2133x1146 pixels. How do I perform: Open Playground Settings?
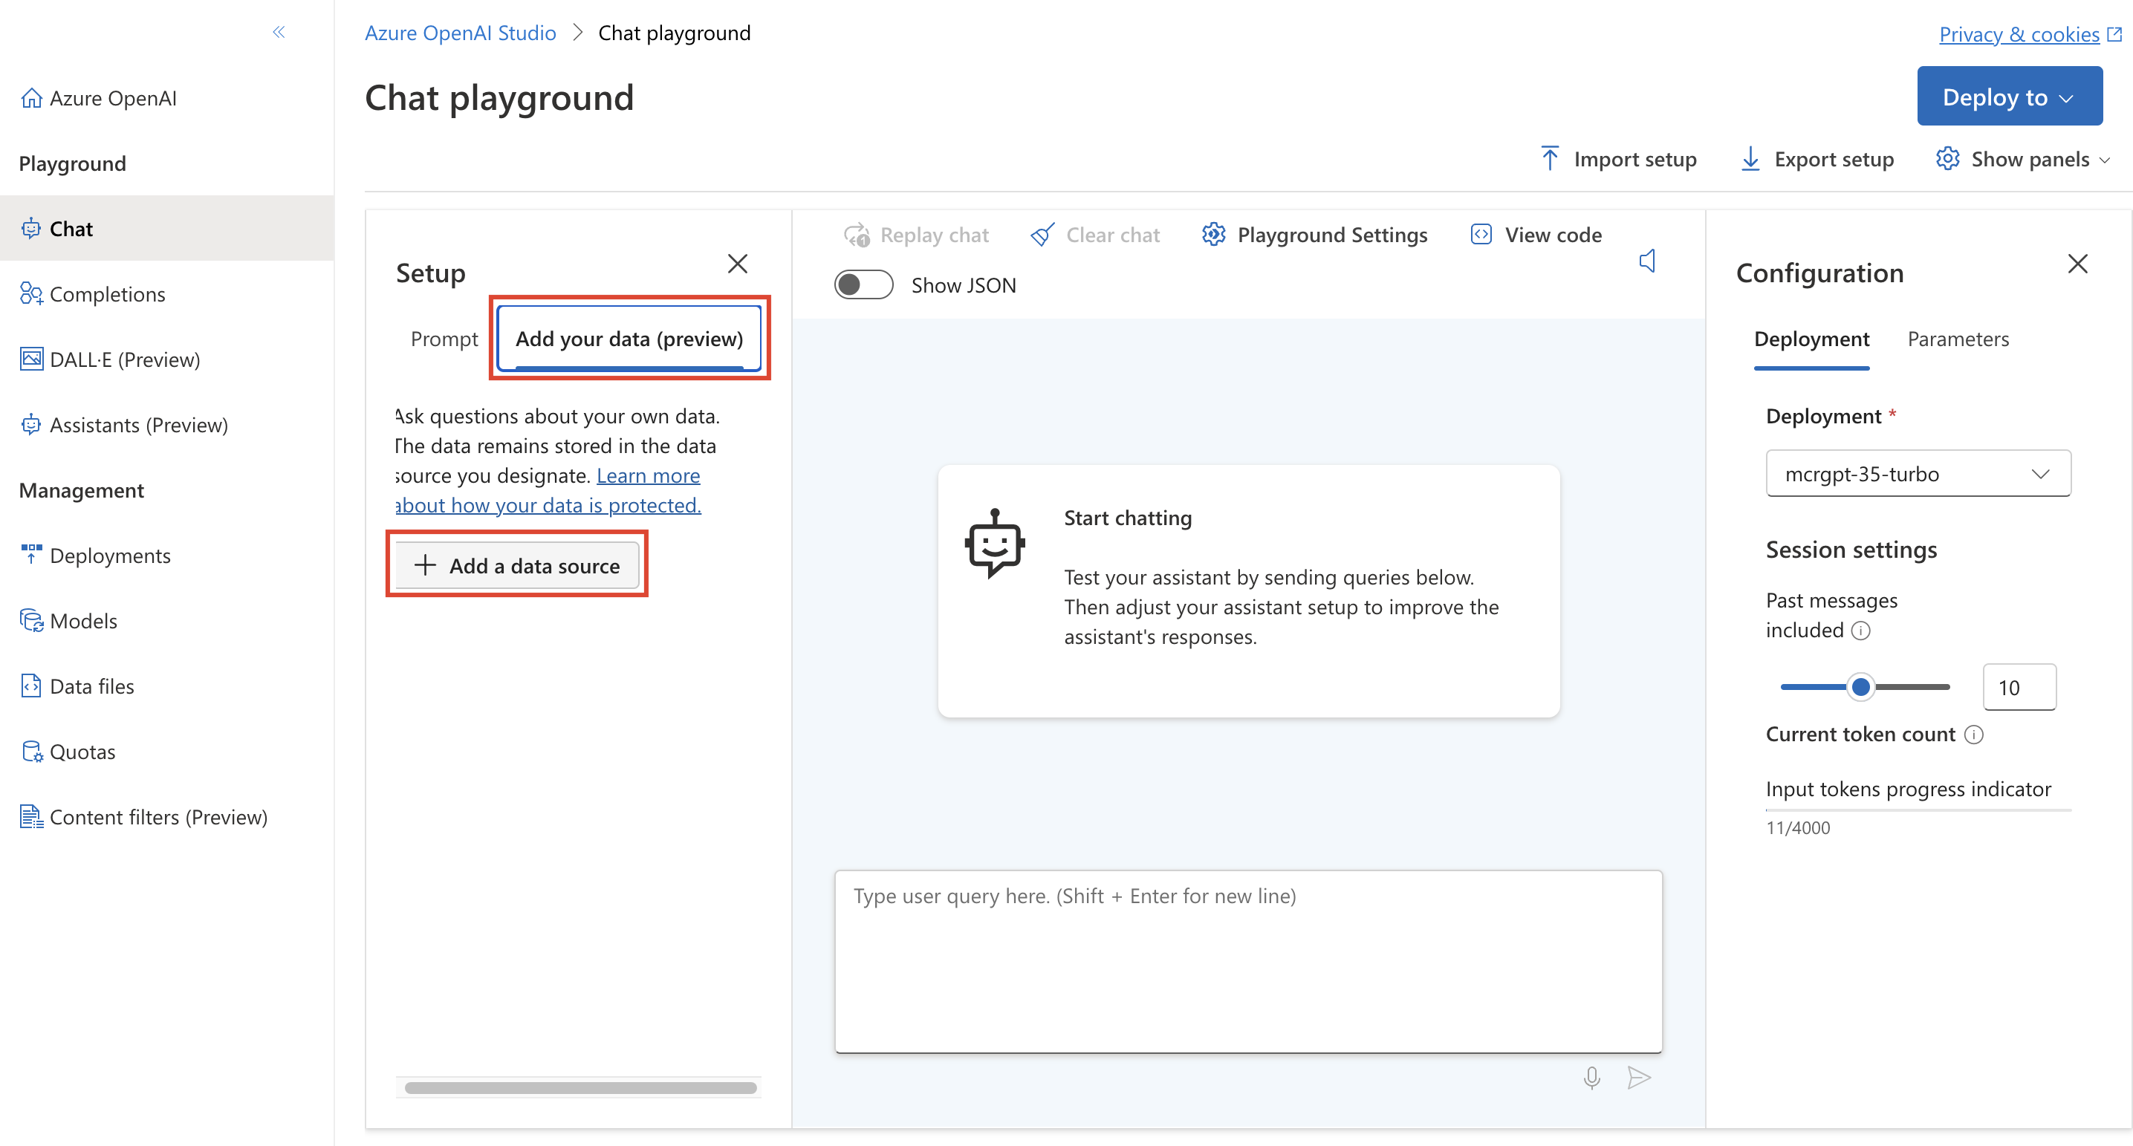point(1315,235)
